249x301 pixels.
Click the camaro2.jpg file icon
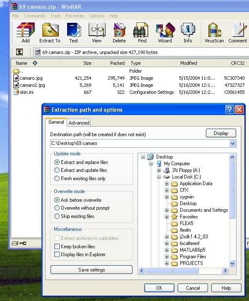(x=16, y=85)
